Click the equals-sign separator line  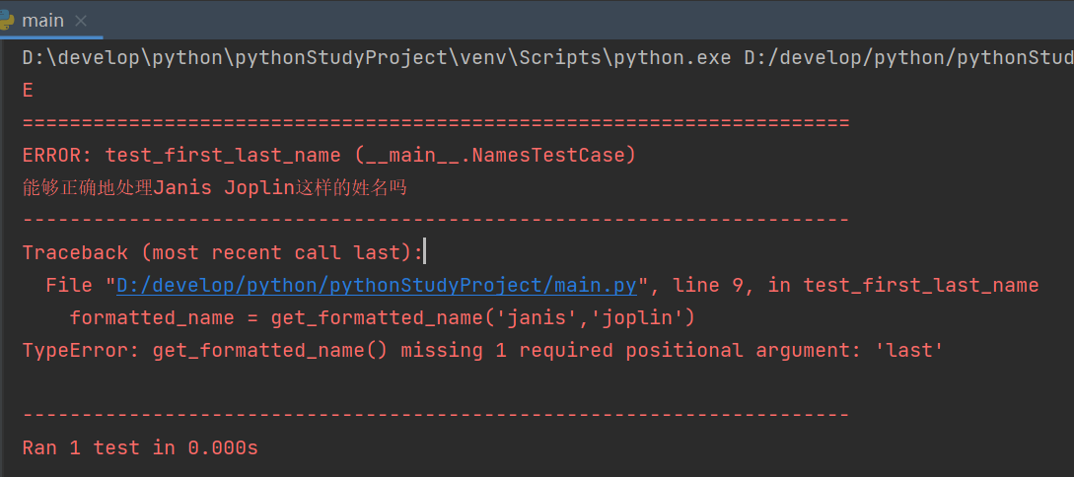click(x=434, y=123)
